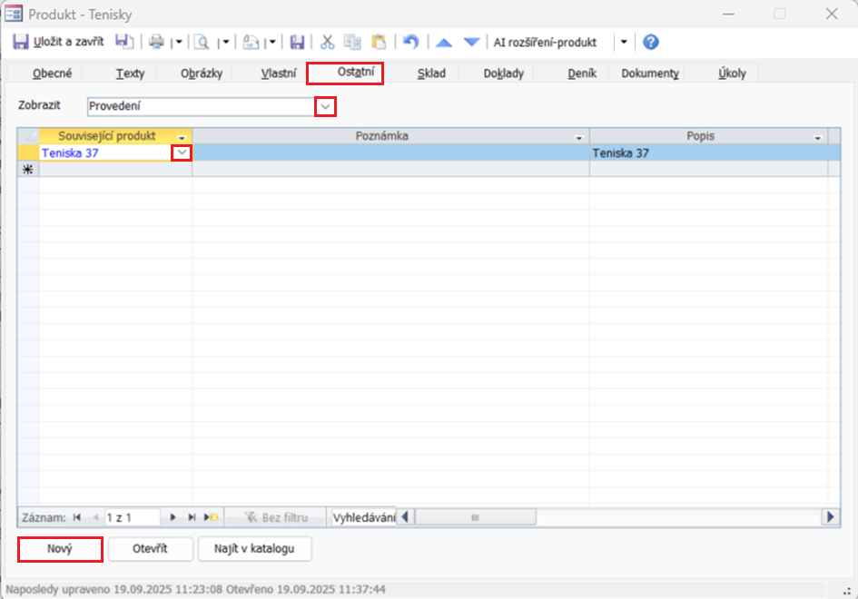
Task: Expand the Zobrazit Provedení dropdown
Action: (326, 106)
